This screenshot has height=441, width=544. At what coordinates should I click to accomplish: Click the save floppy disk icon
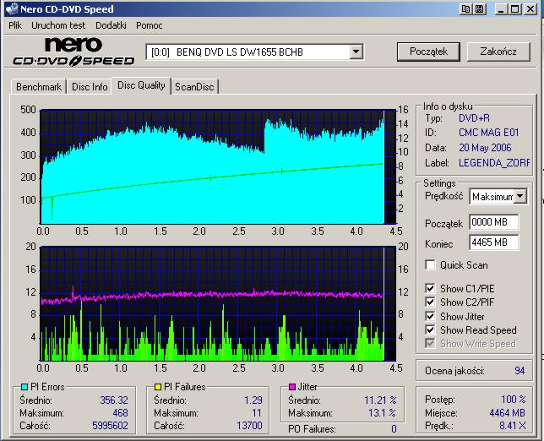pos(479,9)
